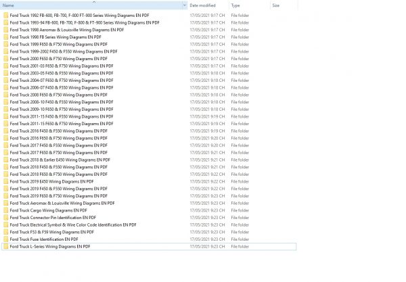The image size is (406, 282).
Task: Sort by the Date modified column header
Action: (x=202, y=5)
